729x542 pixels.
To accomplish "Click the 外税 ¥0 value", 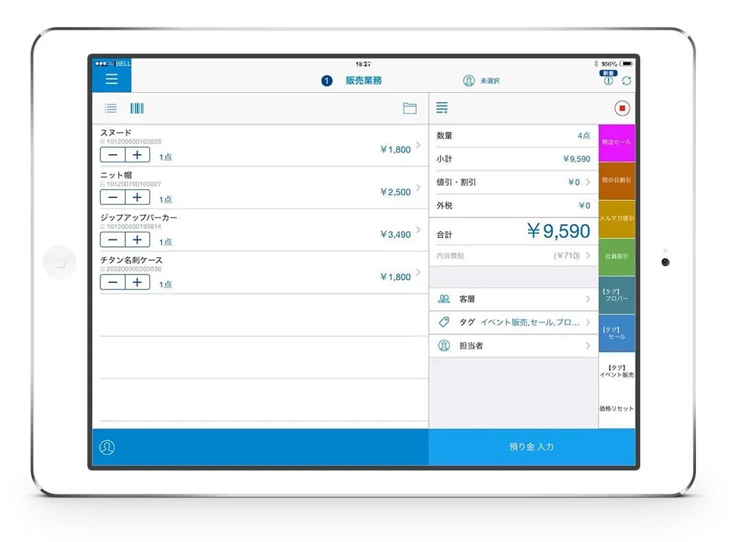I will tap(585, 206).
